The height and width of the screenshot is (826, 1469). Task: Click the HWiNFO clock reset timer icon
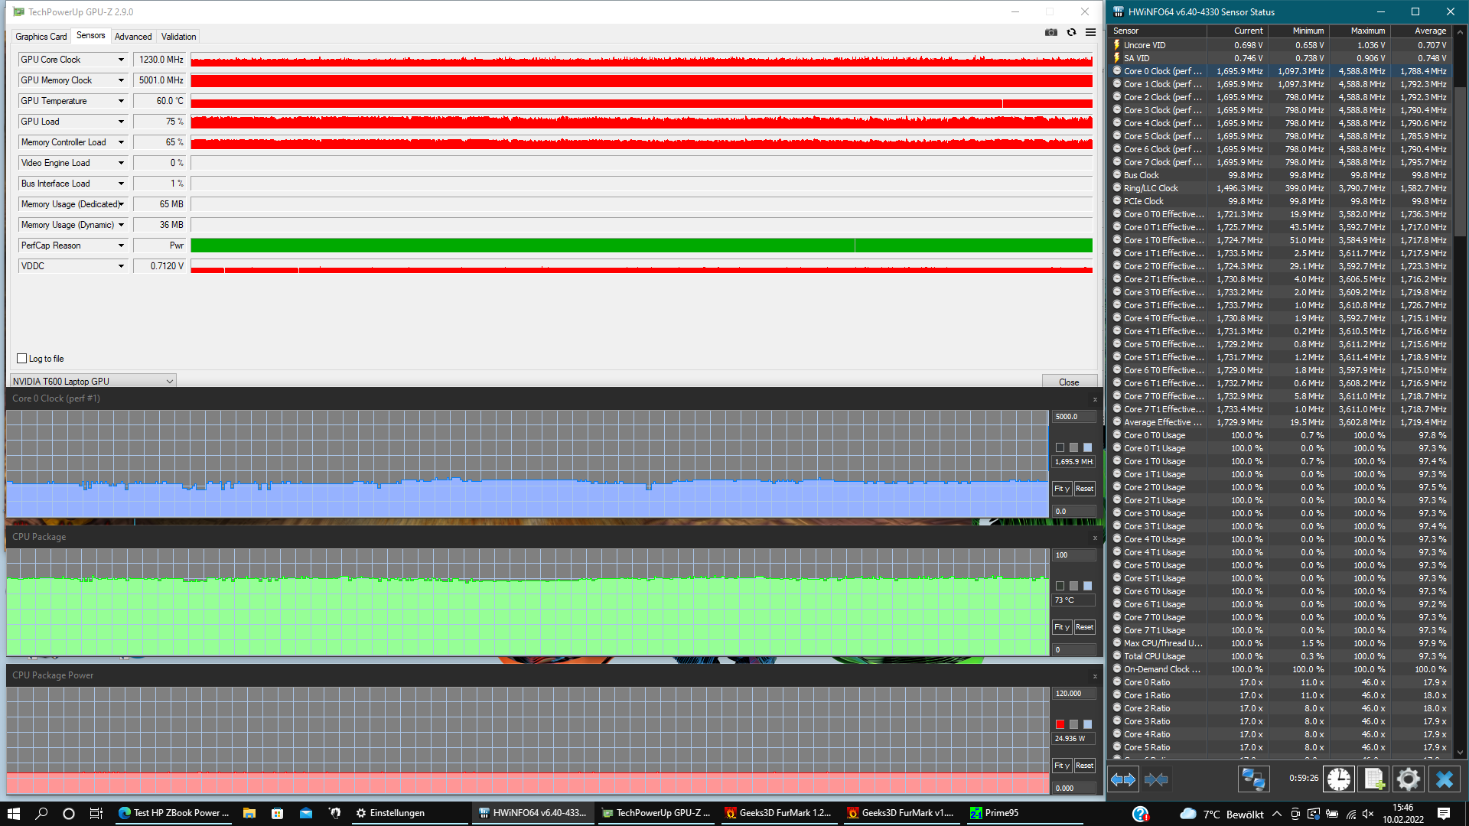[x=1338, y=779]
